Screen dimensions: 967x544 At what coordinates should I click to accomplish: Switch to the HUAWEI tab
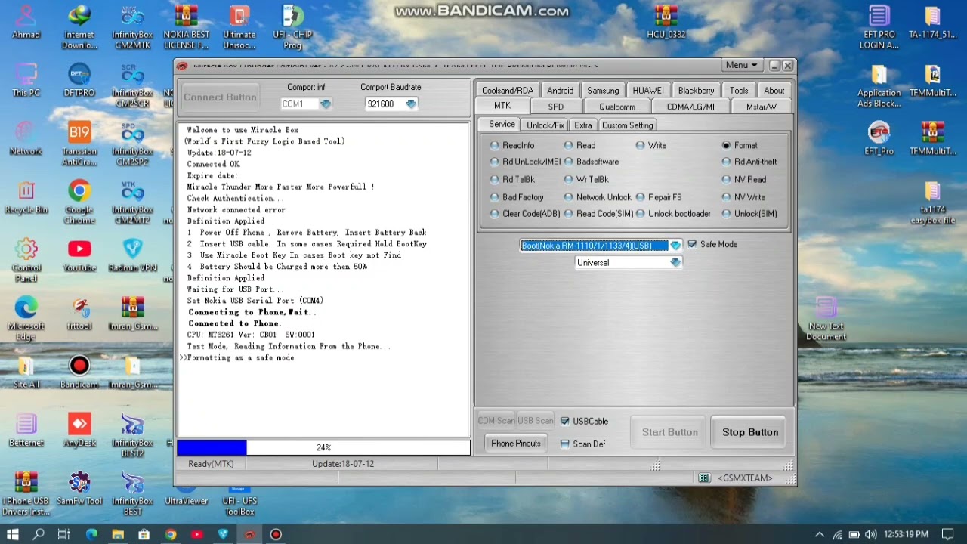pyautogui.click(x=648, y=91)
